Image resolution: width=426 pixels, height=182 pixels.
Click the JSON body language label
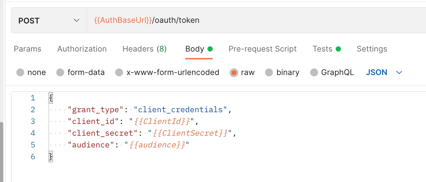tap(377, 72)
